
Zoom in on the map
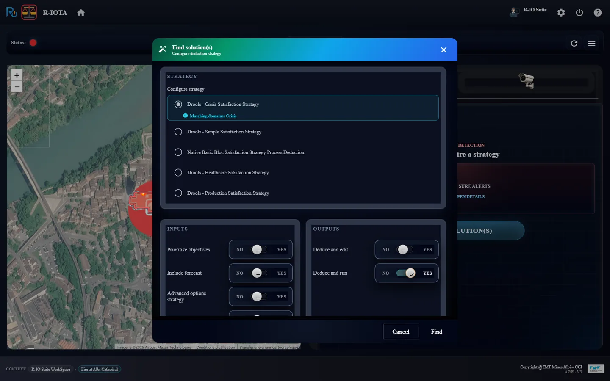17,75
